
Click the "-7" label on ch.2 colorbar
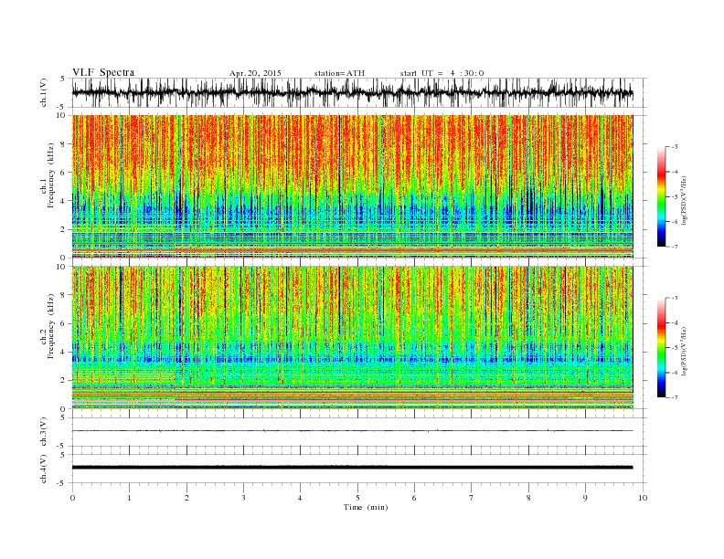pyautogui.click(x=675, y=397)
